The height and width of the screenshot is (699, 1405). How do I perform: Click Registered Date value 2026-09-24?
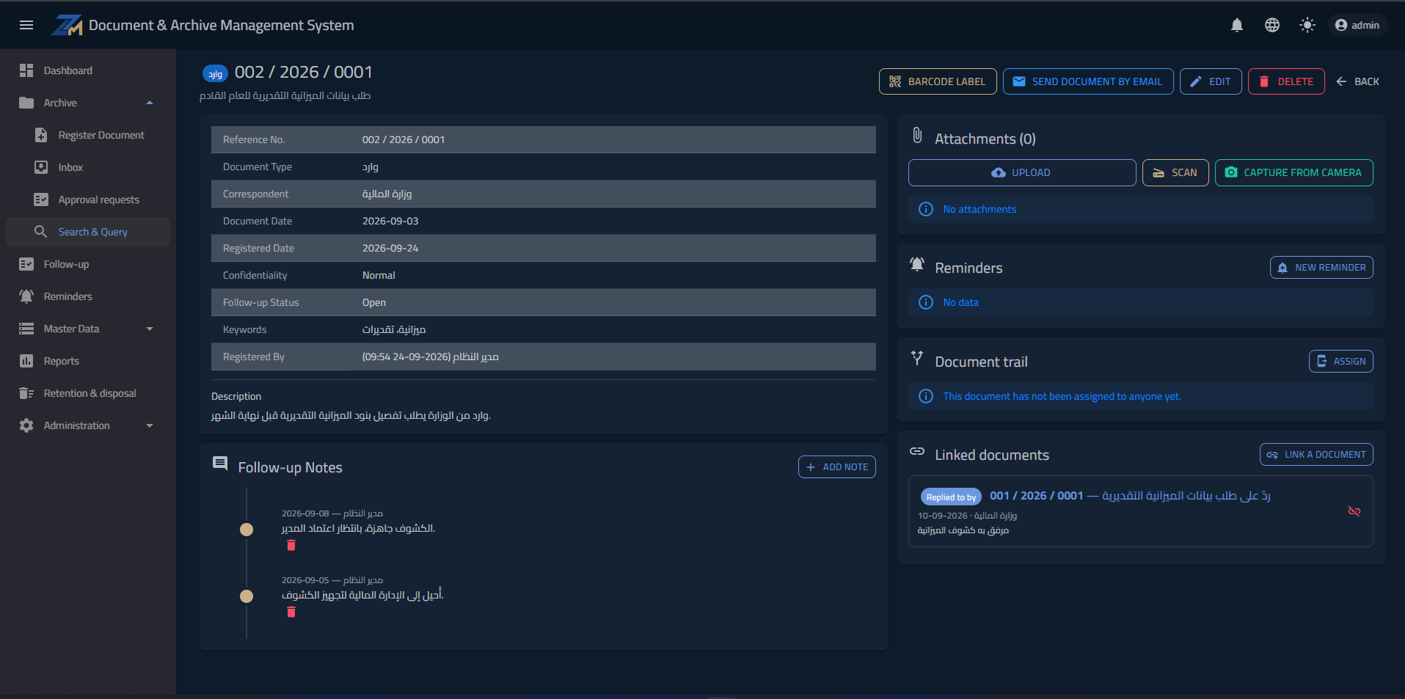click(390, 248)
